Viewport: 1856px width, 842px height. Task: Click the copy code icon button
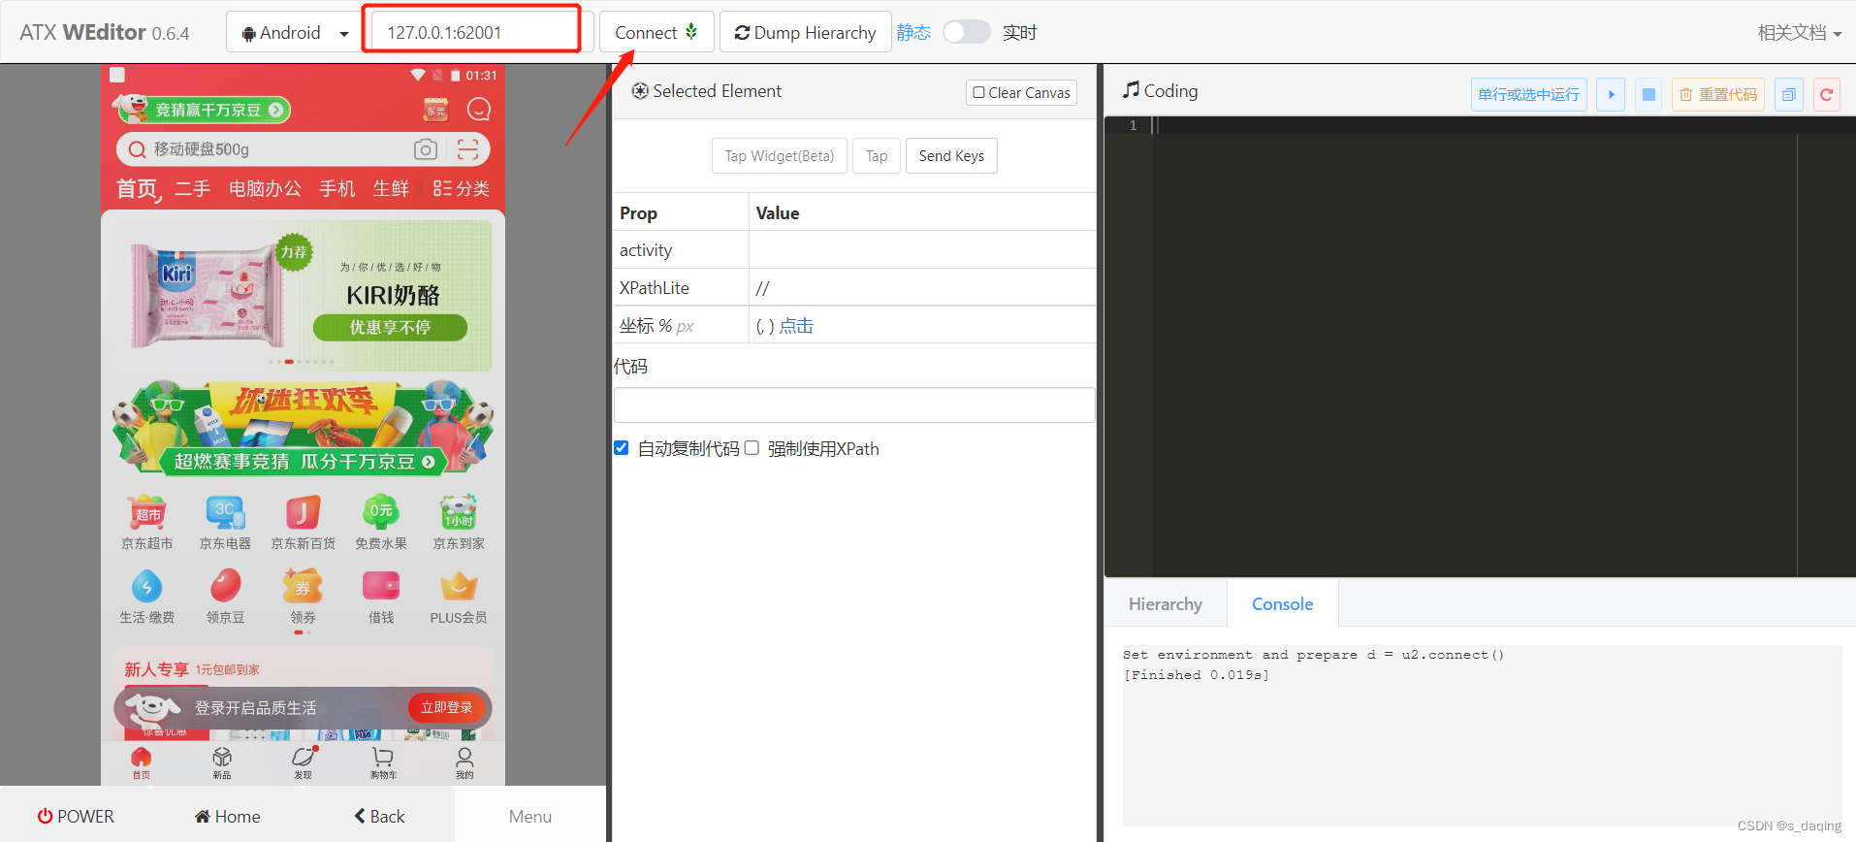pos(1789,94)
